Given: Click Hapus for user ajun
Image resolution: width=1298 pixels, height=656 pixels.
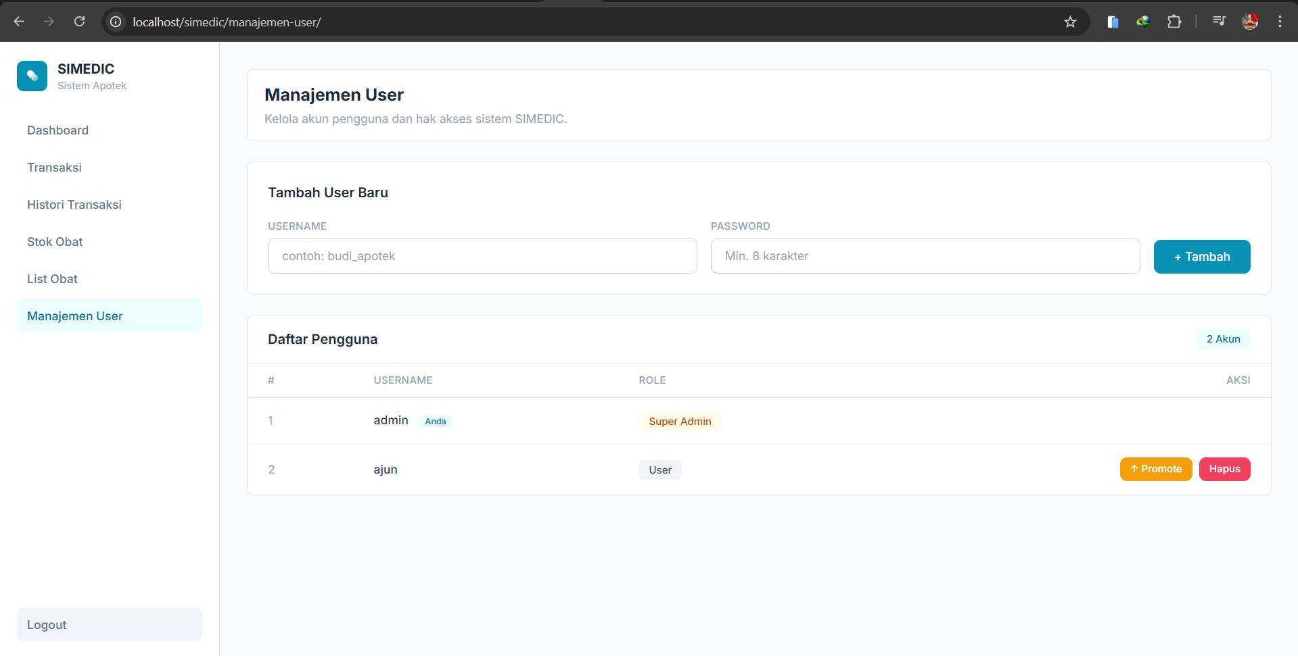Looking at the screenshot, I should pyautogui.click(x=1224, y=469).
